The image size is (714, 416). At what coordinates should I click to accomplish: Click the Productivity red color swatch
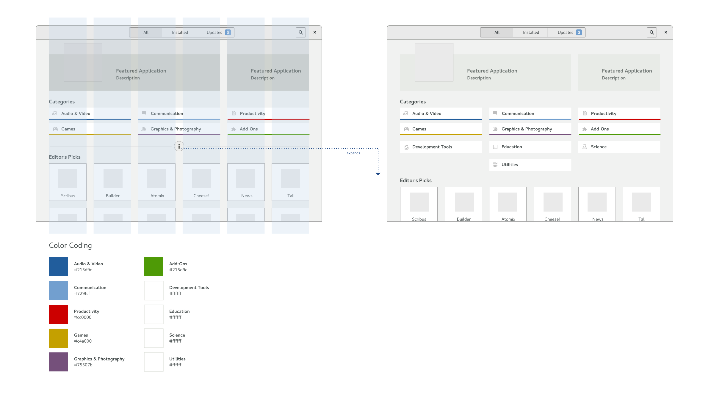[x=59, y=314]
